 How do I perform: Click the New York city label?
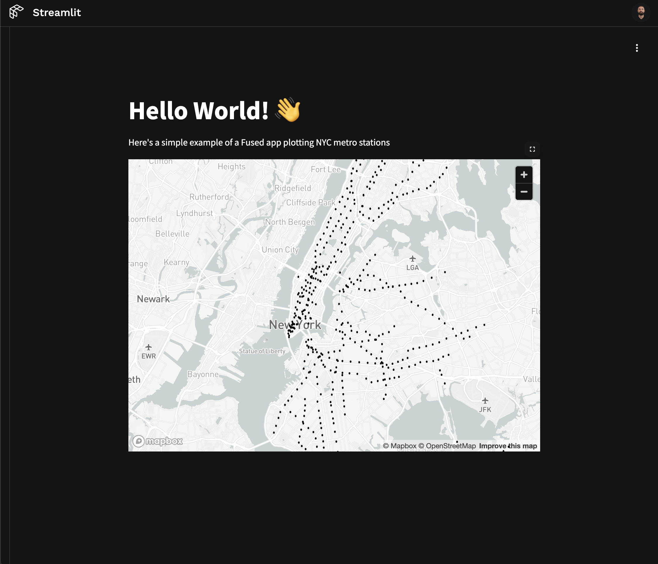(295, 325)
